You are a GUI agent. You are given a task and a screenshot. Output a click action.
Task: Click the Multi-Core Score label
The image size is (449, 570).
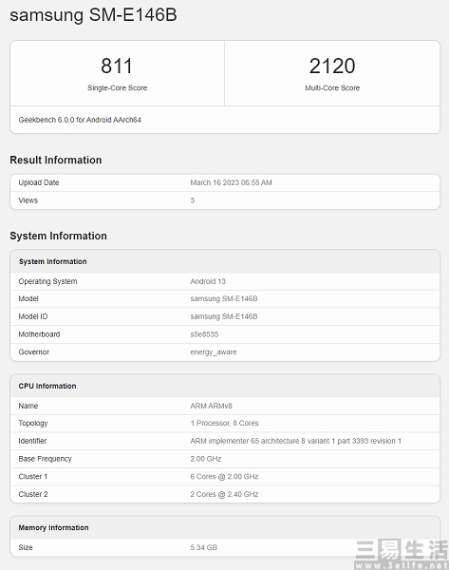pos(332,88)
